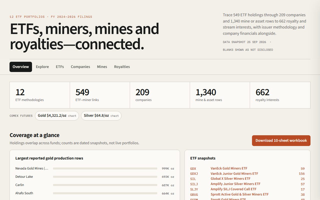Click the SIL ticker symbol
Screen dimensions: 320x200
[193, 179]
